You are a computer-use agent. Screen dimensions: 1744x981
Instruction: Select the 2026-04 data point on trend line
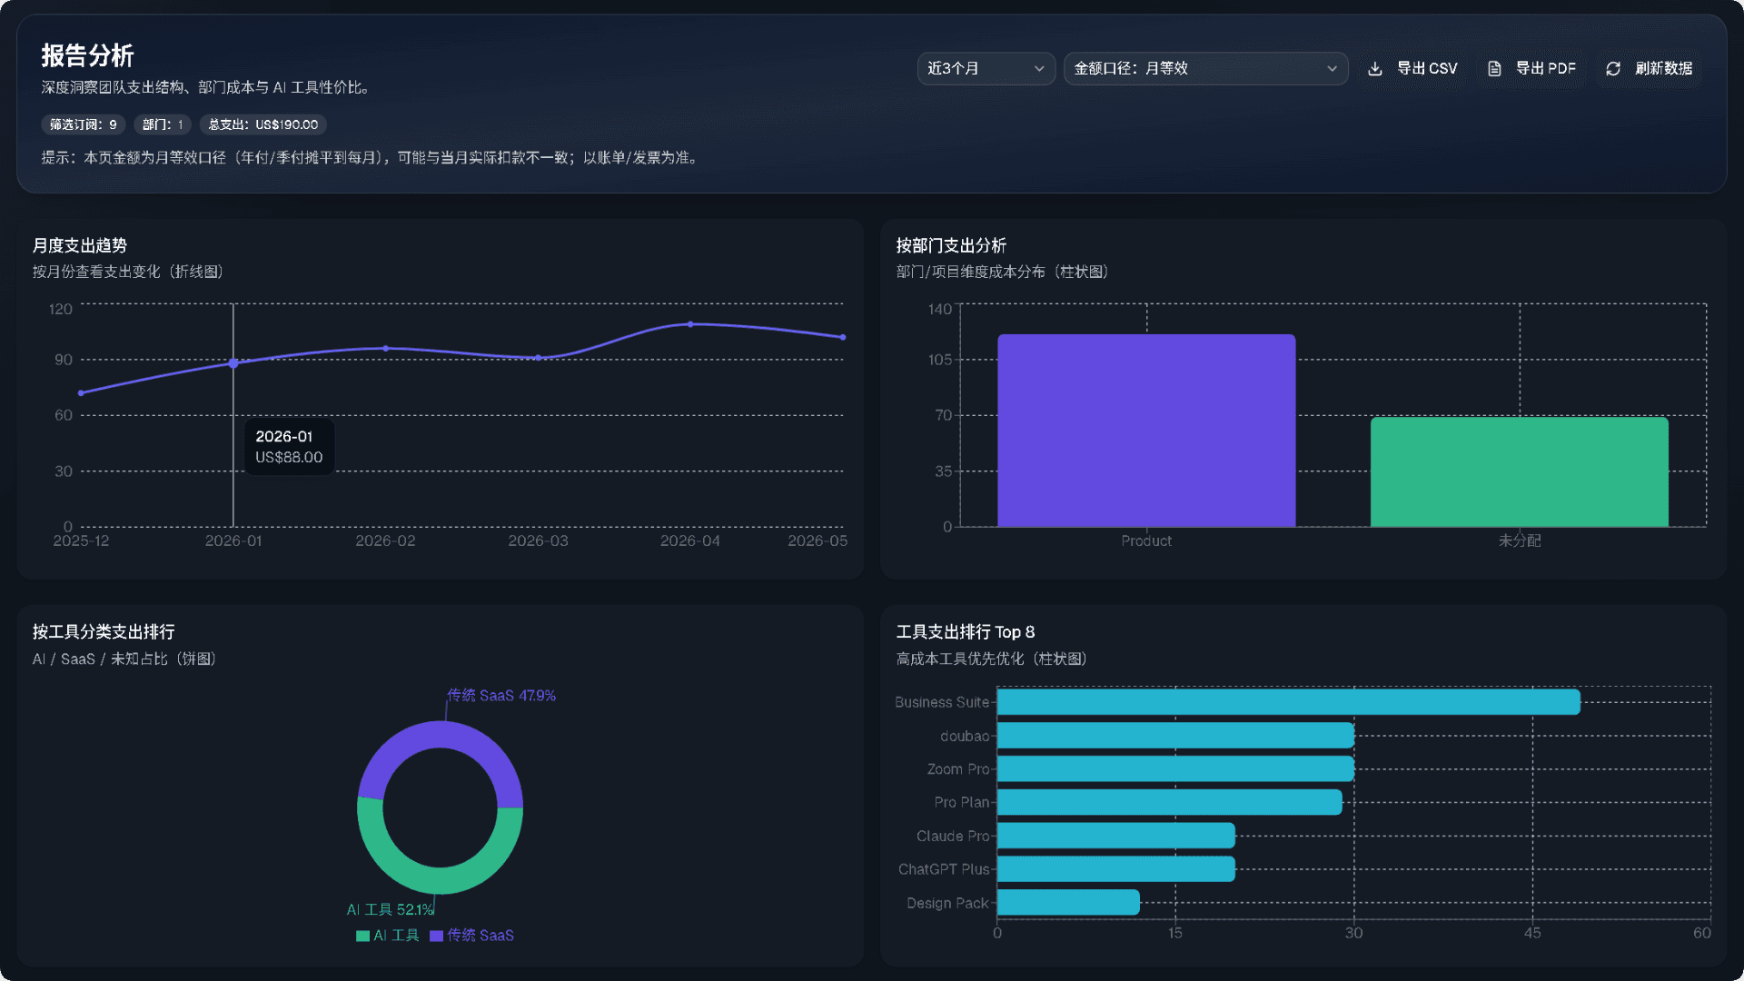690,324
